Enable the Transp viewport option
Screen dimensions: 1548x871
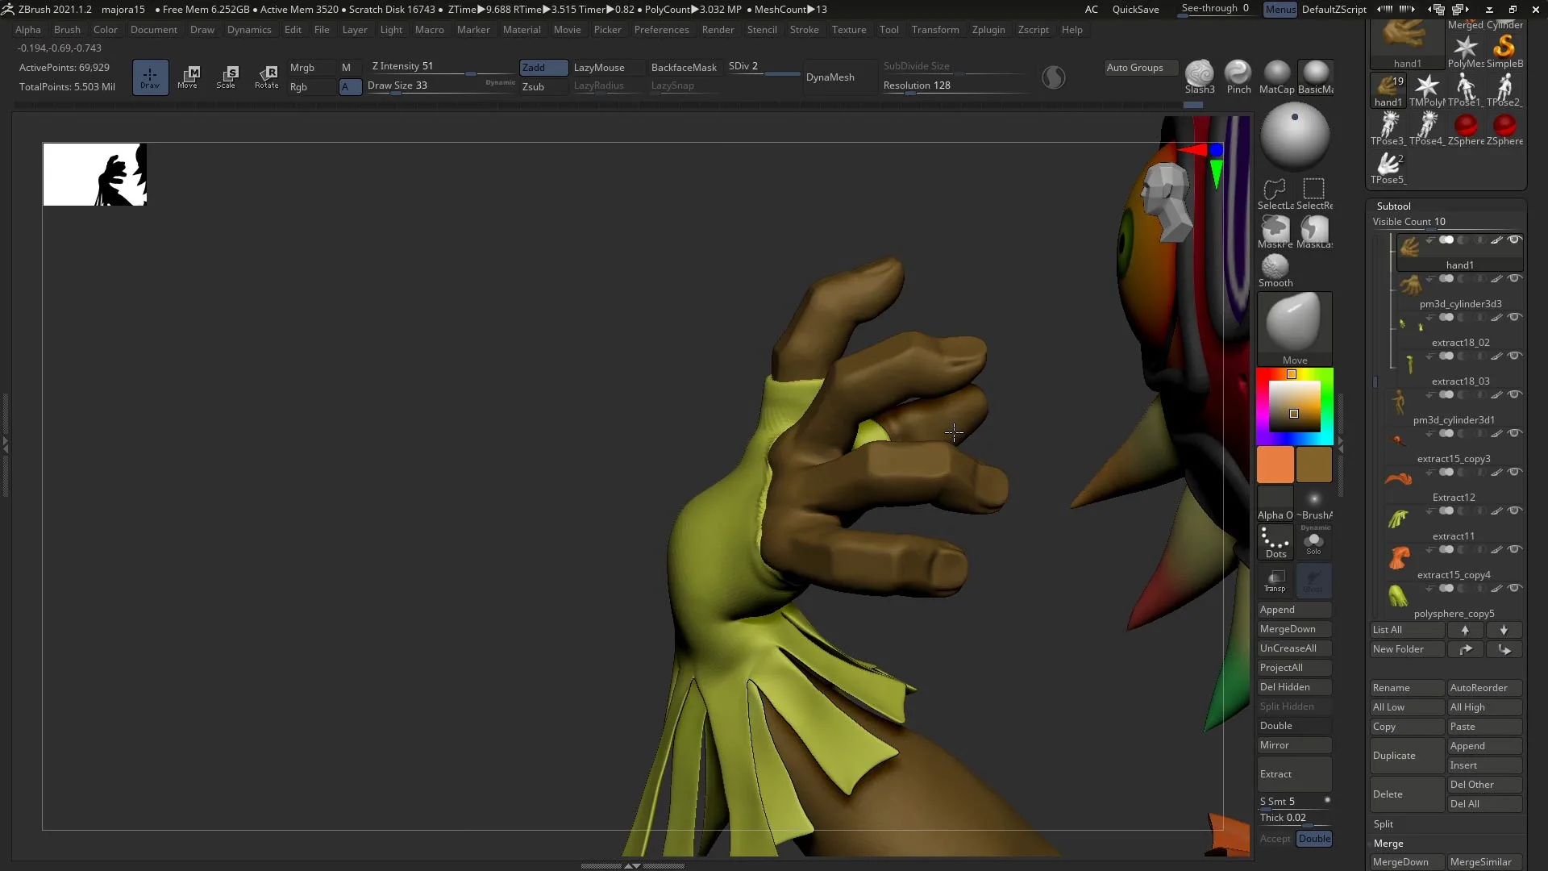(x=1275, y=580)
